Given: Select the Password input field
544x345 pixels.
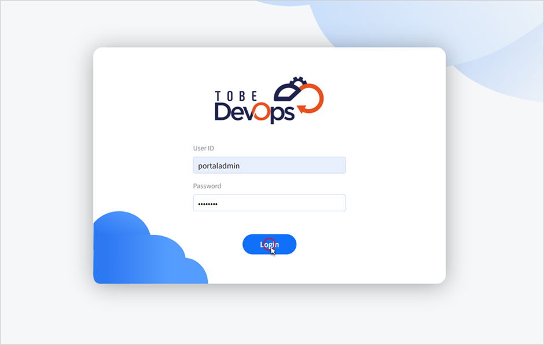Looking at the screenshot, I should click(x=269, y=203).
